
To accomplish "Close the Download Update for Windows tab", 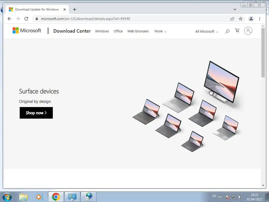I will coord(65,9).
